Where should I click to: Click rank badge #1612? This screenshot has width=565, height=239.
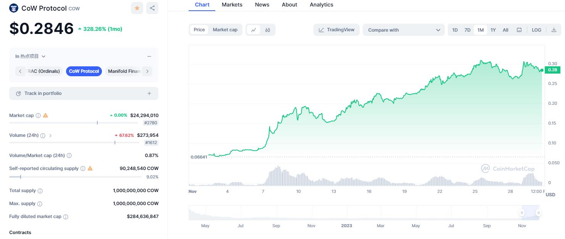pyautogui.click(x=151, y=143)
